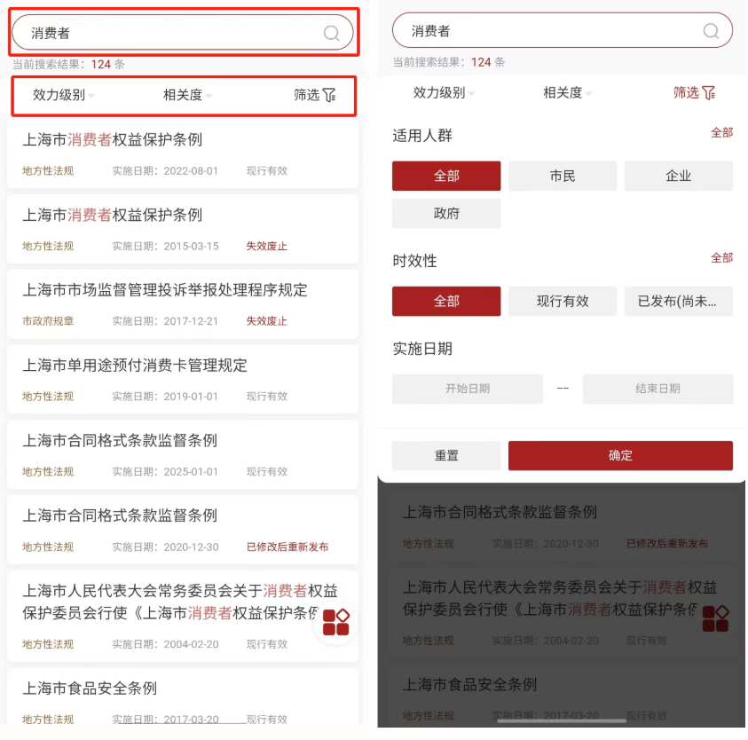Click 全部 link beside 时效性 heading
748x740 pixels.
[x=721, y=258]
